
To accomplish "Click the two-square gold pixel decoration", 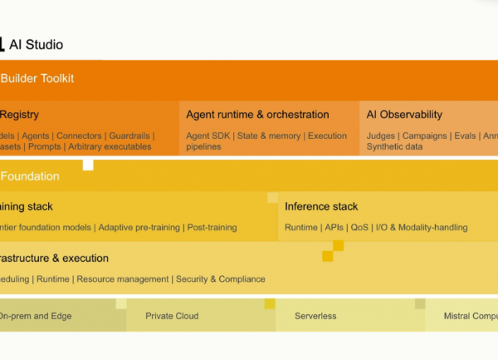I will click(333, 251).
